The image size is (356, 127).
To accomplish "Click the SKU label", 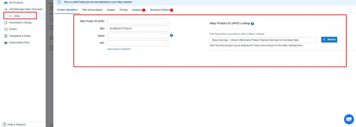I will tap(102, 28).
